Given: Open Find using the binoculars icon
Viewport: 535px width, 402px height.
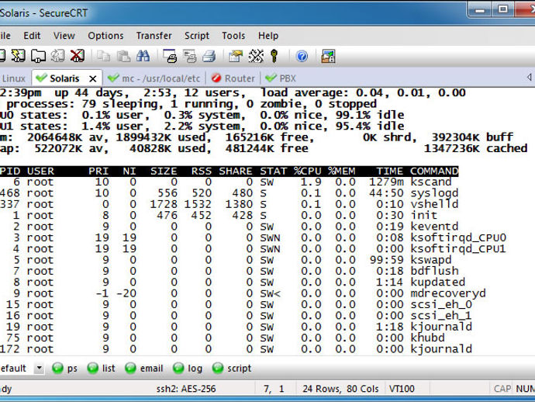Looking at the screenshot, I should pyautogui.click(x=143, y=56).
